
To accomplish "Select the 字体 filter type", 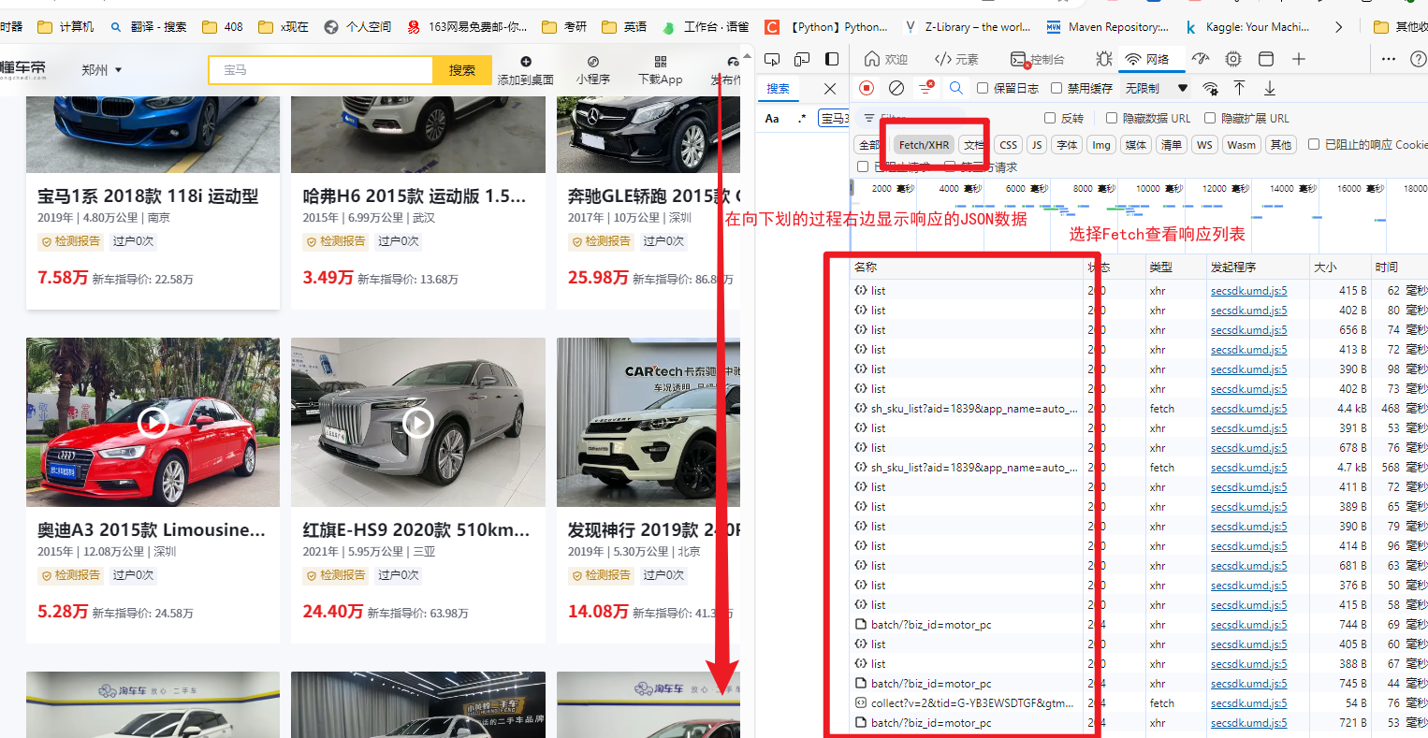I will pos(1067,145).
